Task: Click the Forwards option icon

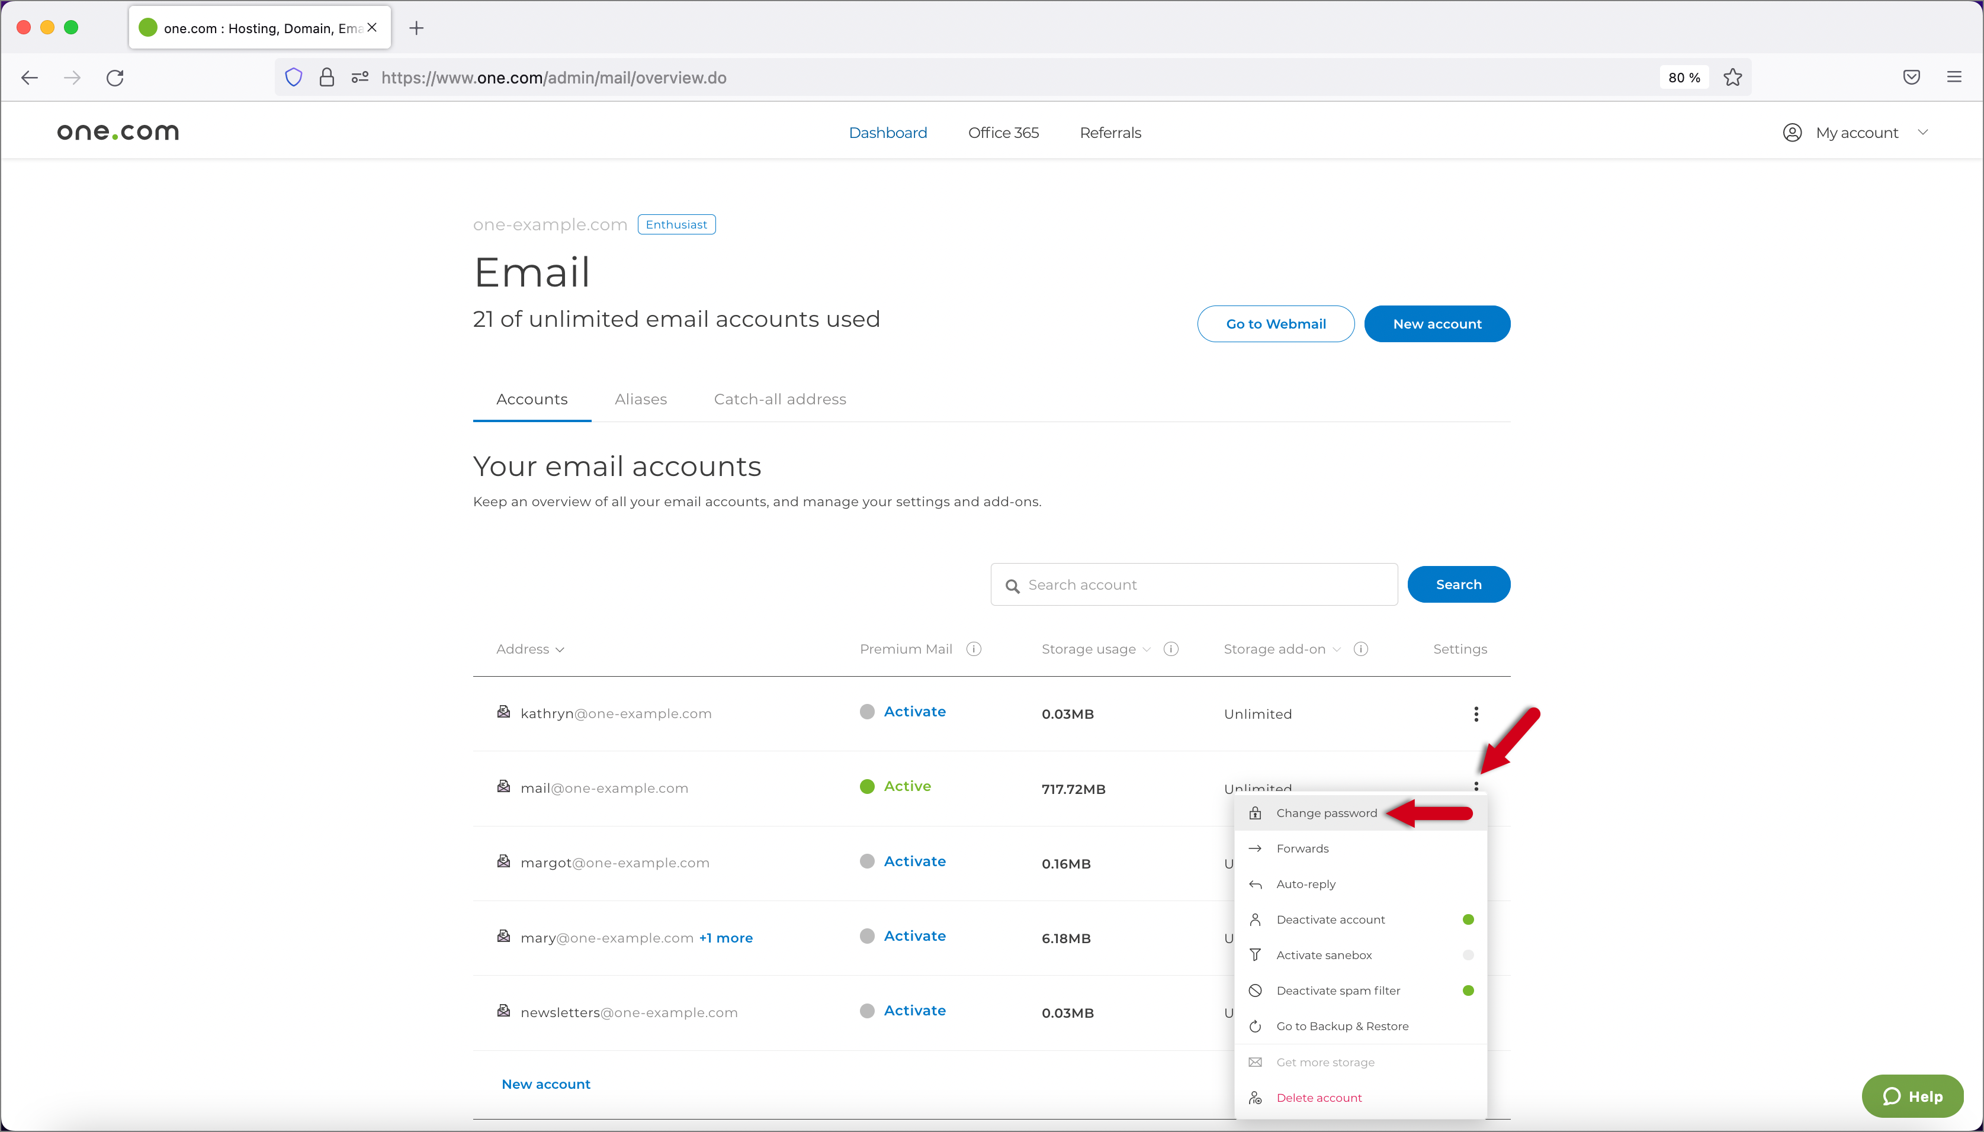Action: click(x=1255, y=847)
